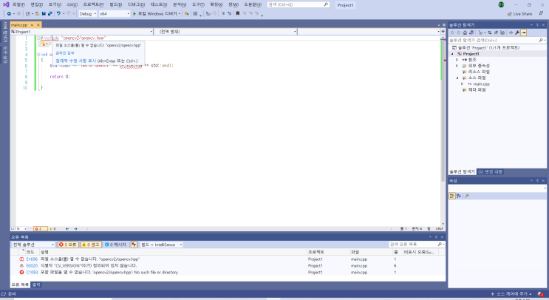The height and width of the screenshot is (300, 549).
Task: Switch to the 출력 output tab
Action: click(36, 284)
